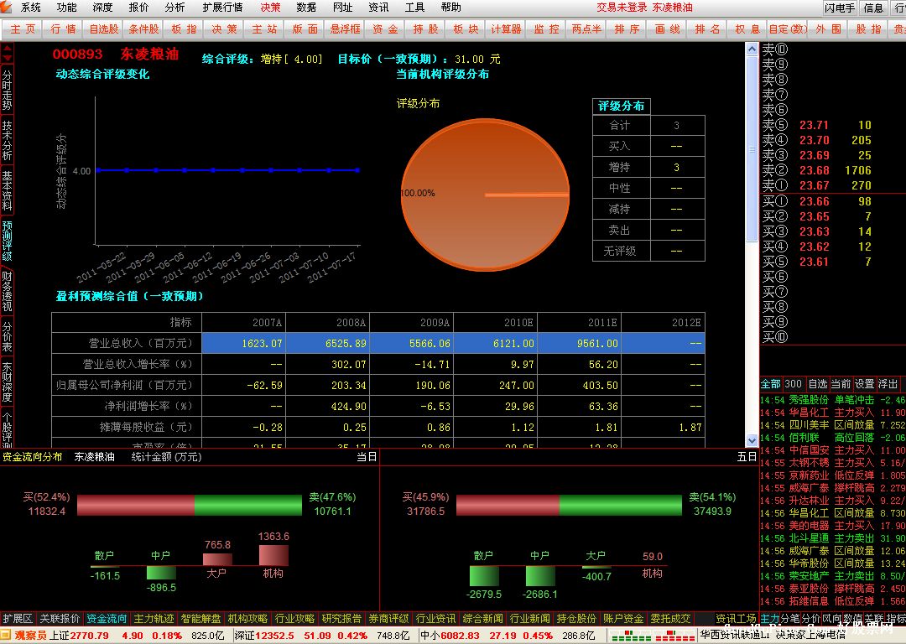Switch to the 技术分析 side tab

7,140
